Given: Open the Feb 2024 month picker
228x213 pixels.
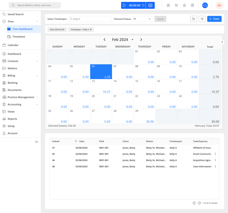Looking at the screenshot, I should (122, 40).
